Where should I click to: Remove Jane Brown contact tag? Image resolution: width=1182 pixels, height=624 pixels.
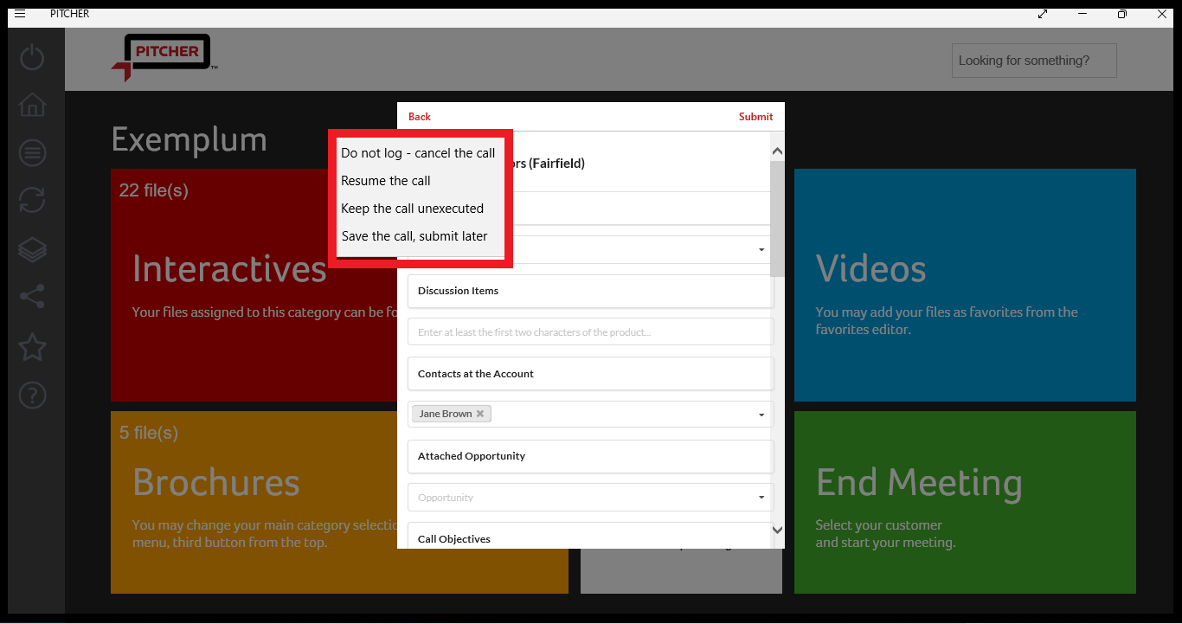coord(480,414)
